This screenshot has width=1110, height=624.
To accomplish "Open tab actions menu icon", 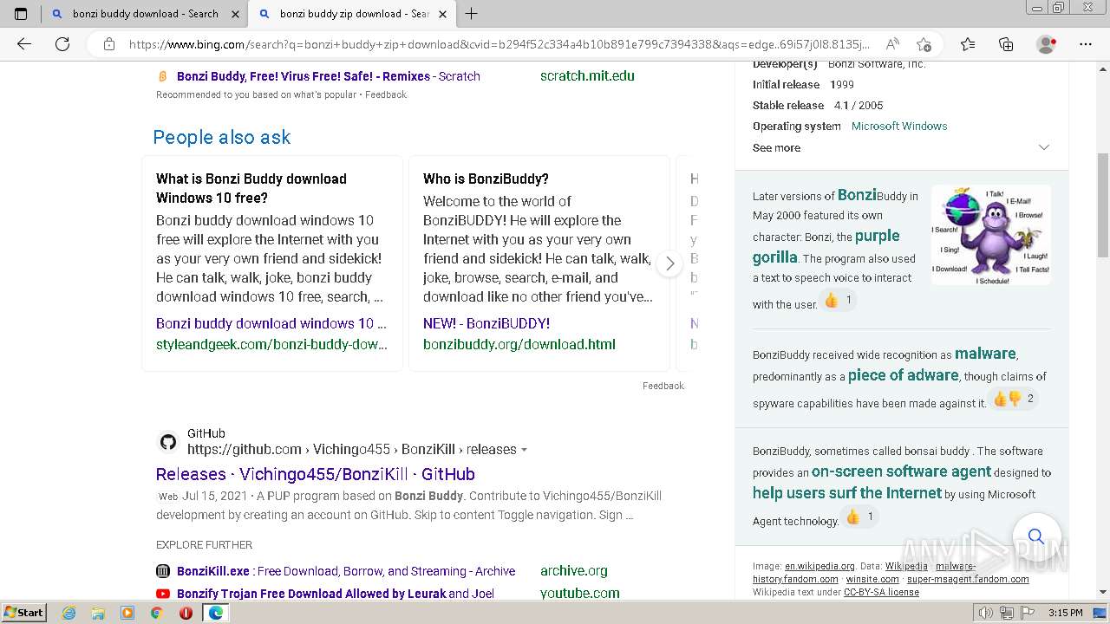I will [21, 13].
